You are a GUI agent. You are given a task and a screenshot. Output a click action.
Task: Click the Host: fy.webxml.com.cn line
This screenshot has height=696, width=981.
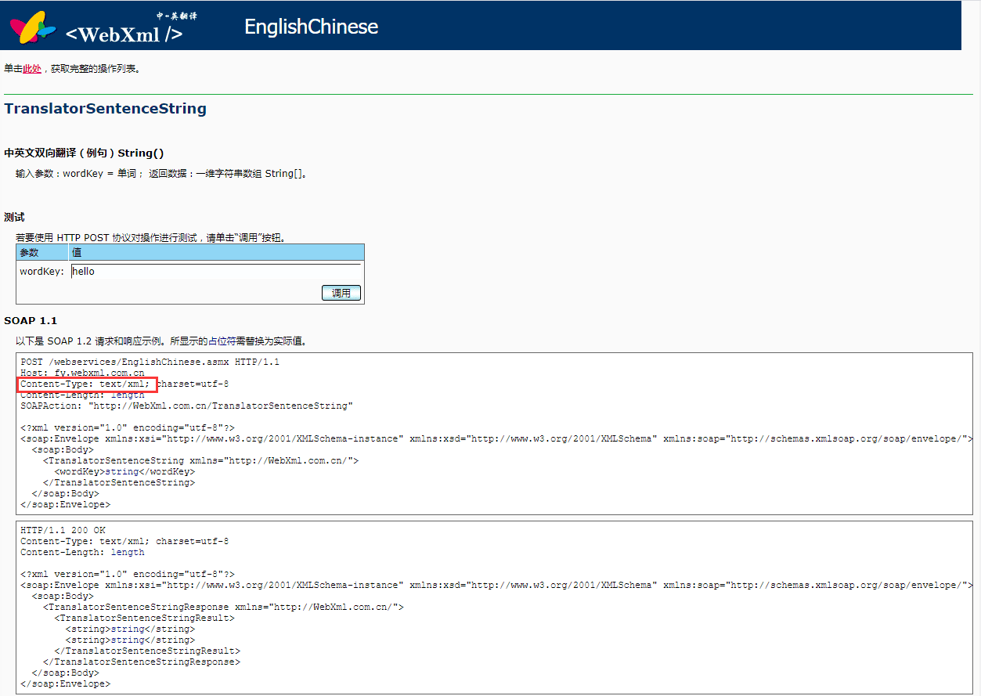pos(82,373)
